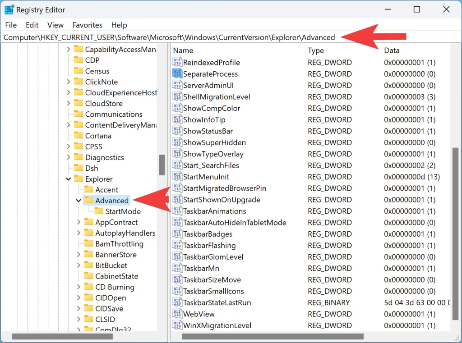Screen dimensions: 462x343
Task: Click the Registry Editor app icon
Action: tap(9, 10)
